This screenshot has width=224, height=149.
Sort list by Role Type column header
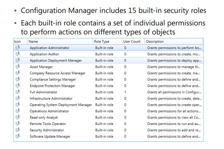[107, 41]
